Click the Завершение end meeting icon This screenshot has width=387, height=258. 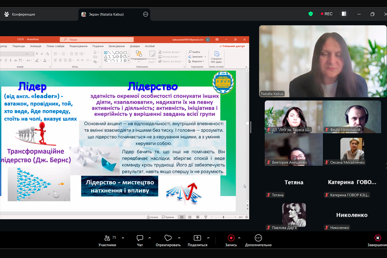pyautogui.click(x=378, y=238)
